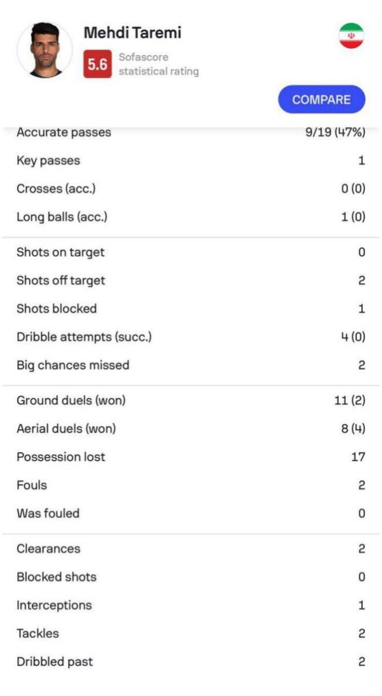
Task: Click the Dribble attempts (succ.) label
Action: click(84, 337)
